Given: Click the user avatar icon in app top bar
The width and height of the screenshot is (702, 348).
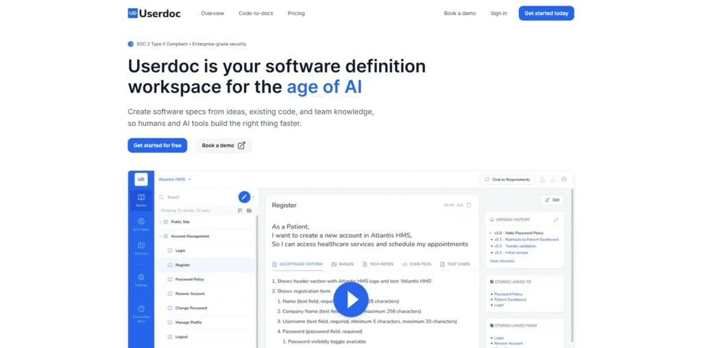Looking at the screenshot, I should click(564, 179).
